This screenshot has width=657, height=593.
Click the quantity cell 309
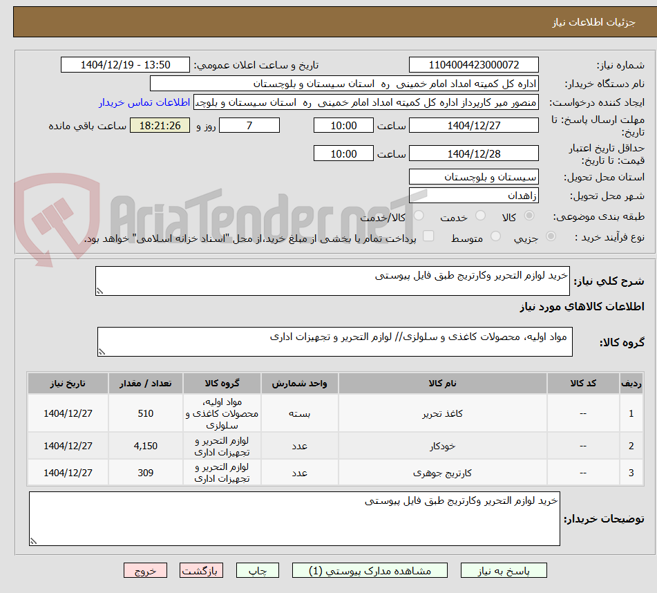tap(145, 473)
